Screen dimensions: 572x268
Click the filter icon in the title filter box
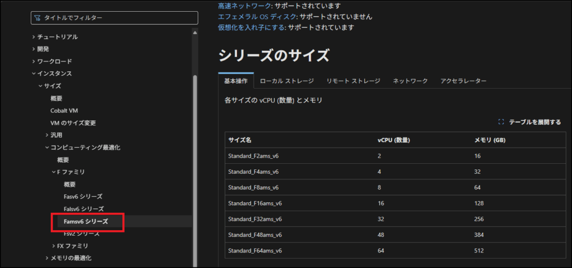37,17
